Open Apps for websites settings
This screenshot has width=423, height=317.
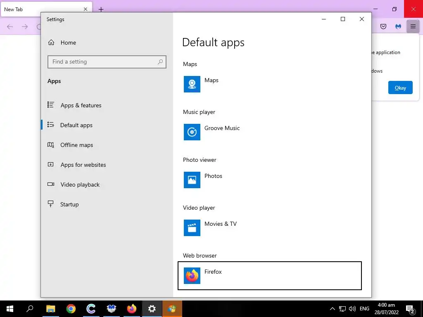point(83,165)
